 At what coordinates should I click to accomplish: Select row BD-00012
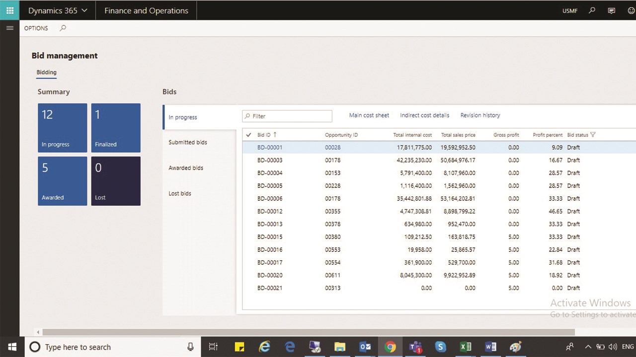(x=439, y=211)
